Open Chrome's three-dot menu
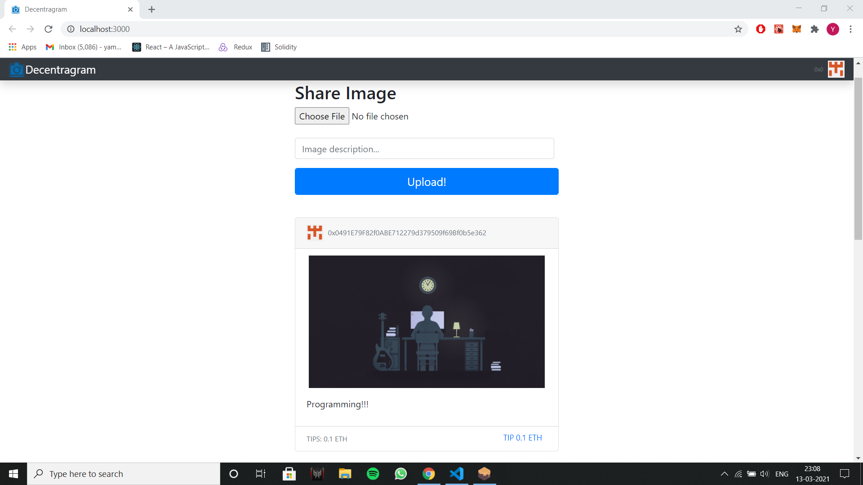 click(851, 29)
